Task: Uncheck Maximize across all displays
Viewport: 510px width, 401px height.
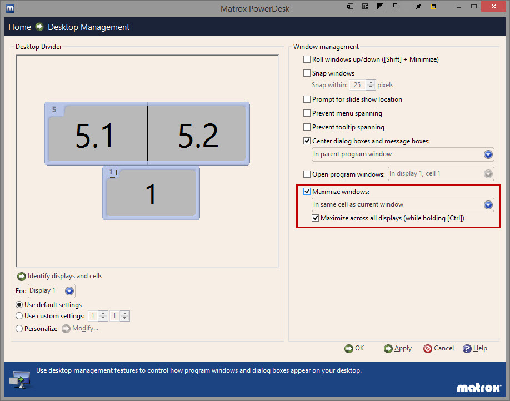Action: point(316,218)
